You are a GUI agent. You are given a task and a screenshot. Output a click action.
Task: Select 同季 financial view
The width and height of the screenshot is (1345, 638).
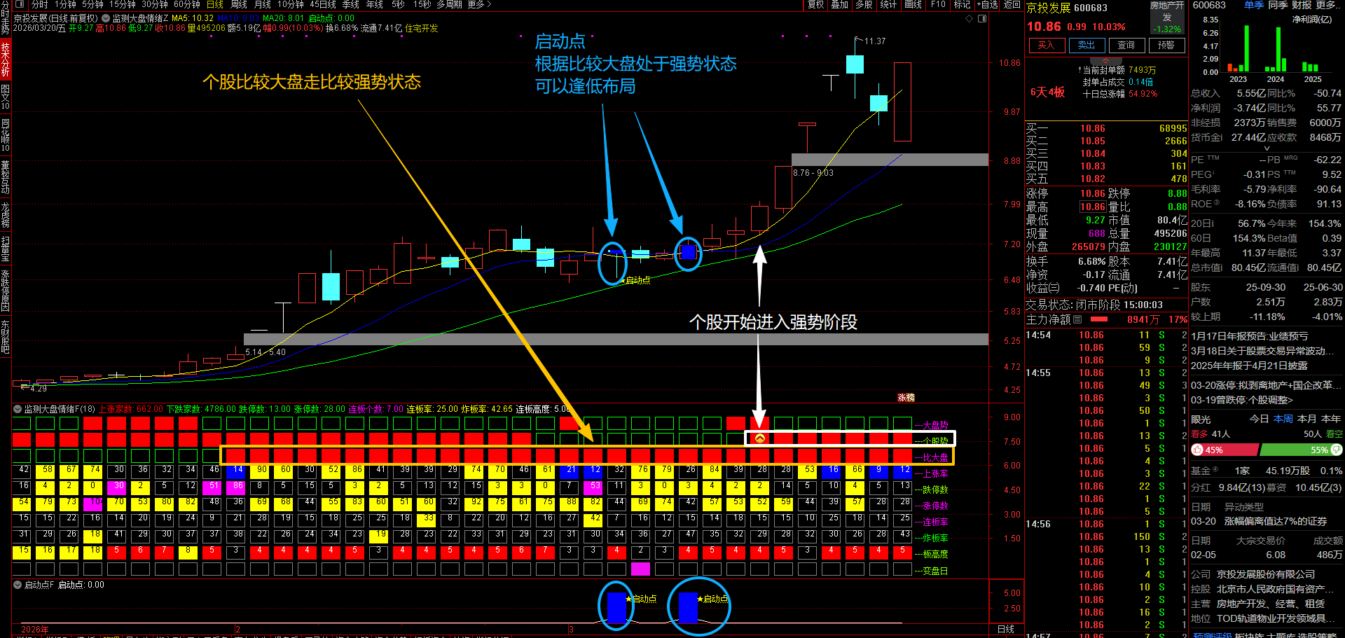point(1278,5)
